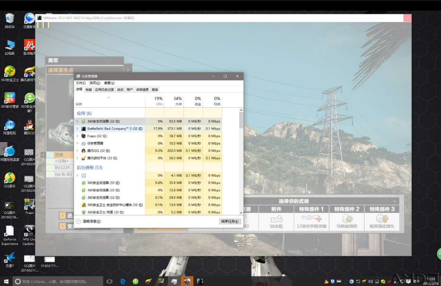Screen dimensions: 441x286
Task: Click the Cortana search box
Action: 58,281
